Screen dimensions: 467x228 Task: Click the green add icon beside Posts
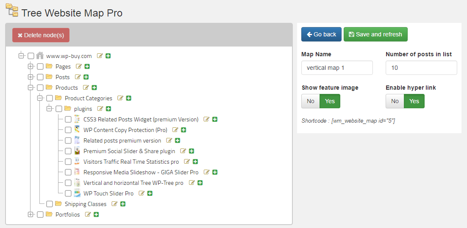(86, 77)
